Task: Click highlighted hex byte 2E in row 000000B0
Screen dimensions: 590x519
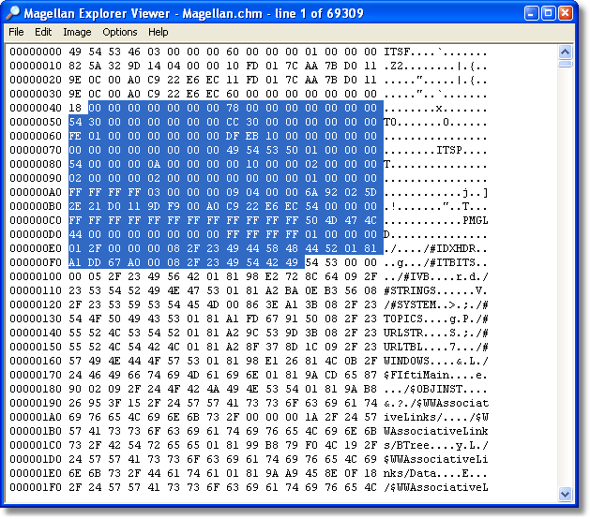Action: [75, 206]
